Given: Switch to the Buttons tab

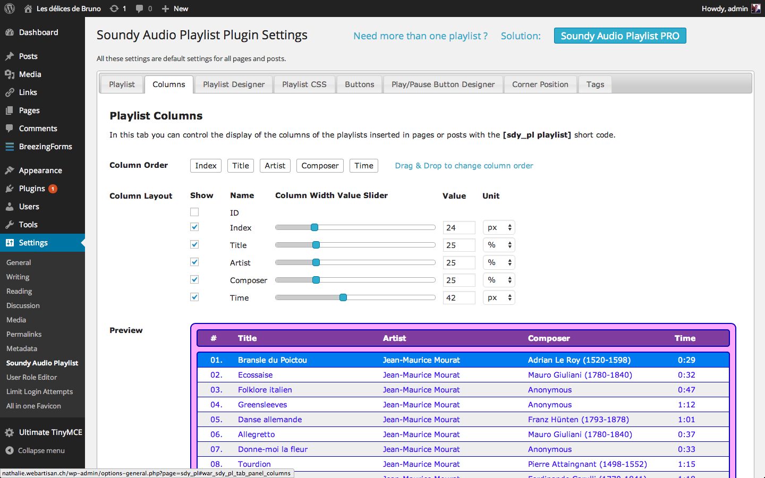Looking at the screenshot, I should point(360,84).
